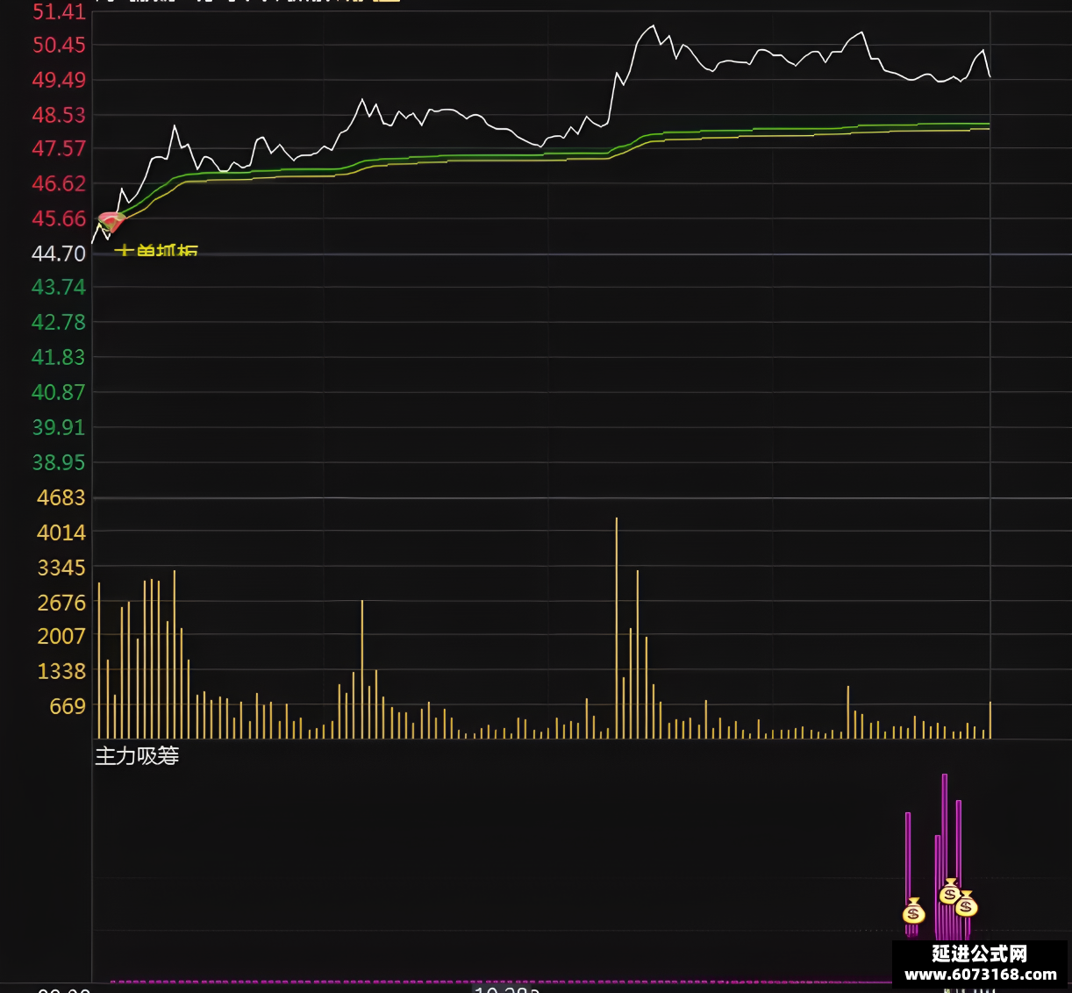
Task: Click the middle money bag signal icon
Action: point(949,892)
